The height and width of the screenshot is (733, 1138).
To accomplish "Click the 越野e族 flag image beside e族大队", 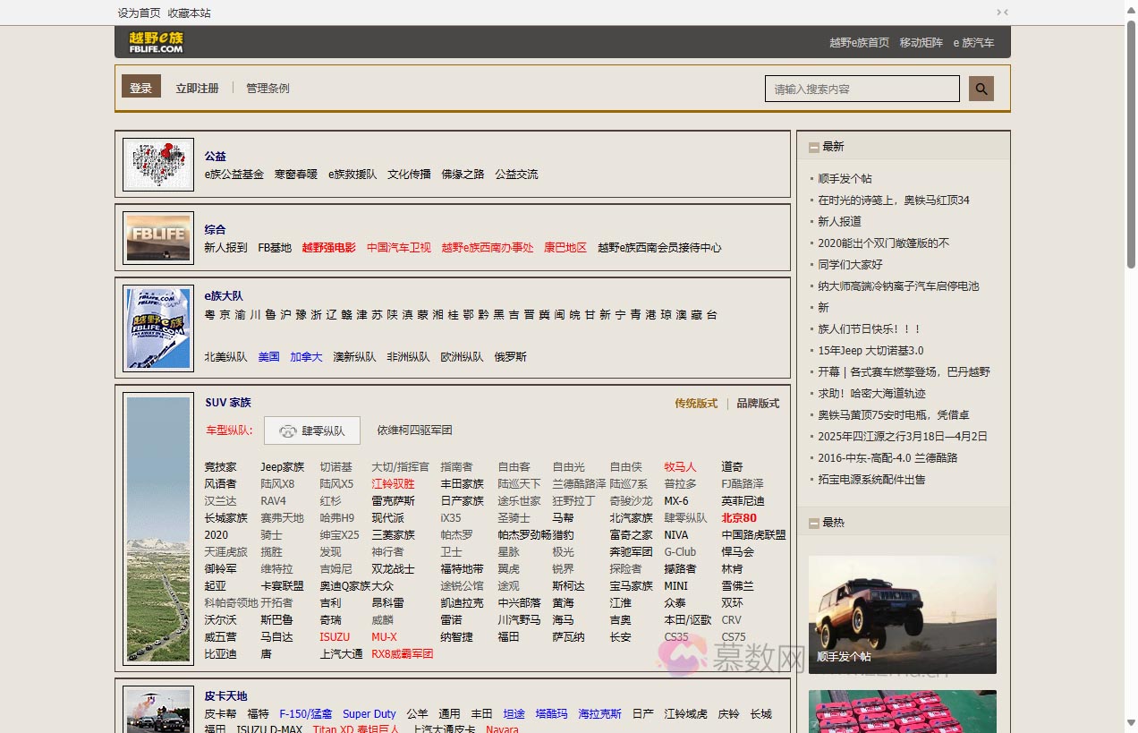I will (x=157, y=327).
